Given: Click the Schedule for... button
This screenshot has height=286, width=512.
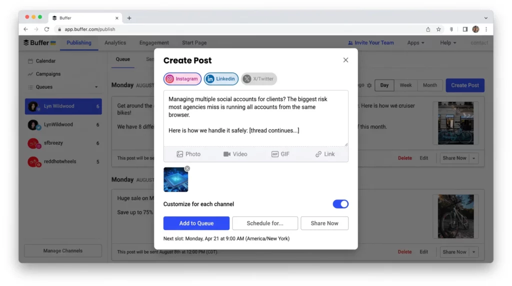Looking at the screenshot, I should pyautogui.click(x=265, y=223).
